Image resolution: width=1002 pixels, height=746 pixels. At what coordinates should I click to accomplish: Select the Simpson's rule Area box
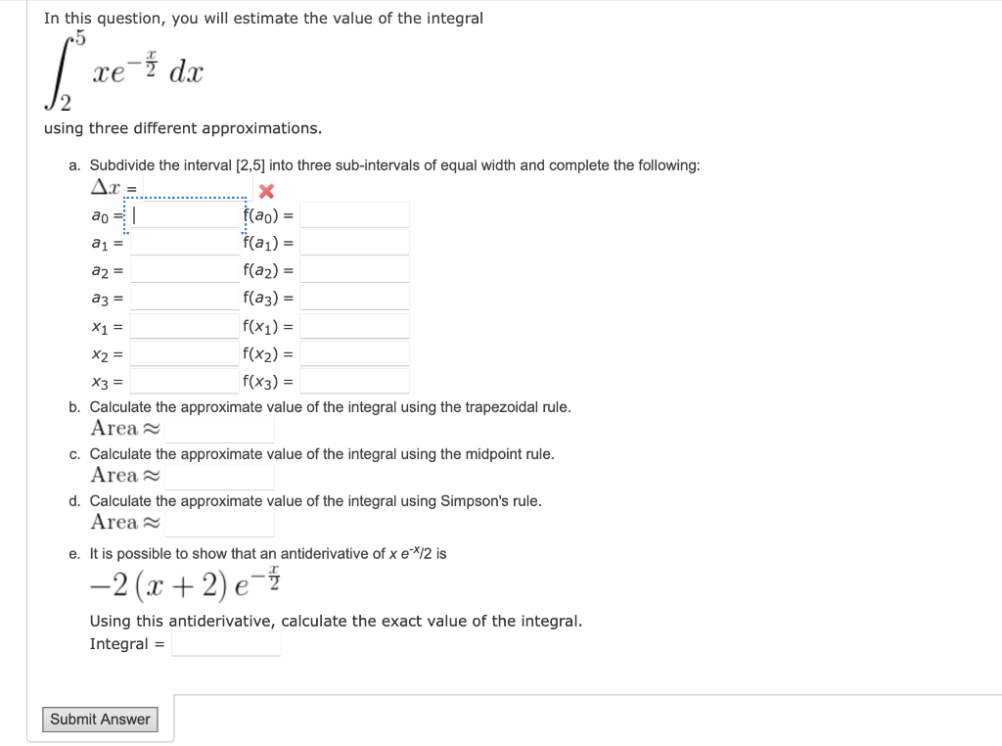click(219, 522)
